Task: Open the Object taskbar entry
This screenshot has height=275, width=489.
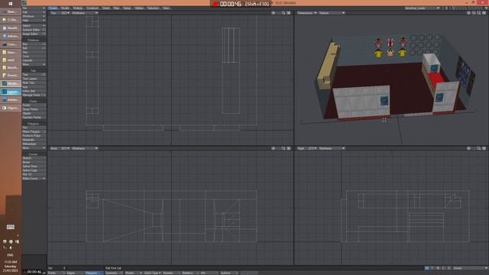Action: coord(11,108)
